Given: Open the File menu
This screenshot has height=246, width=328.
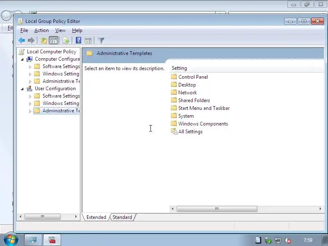Looking at the screenshot, I should pos(24,30).
